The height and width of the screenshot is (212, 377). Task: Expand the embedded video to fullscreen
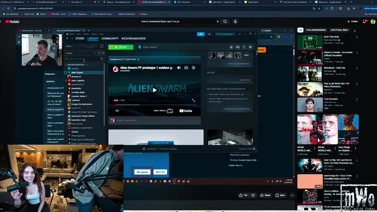click(193, 100)
